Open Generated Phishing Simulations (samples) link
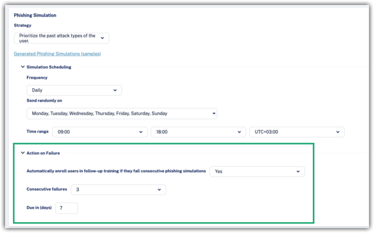This screenshot has height=233, width=374. [57, 54]
